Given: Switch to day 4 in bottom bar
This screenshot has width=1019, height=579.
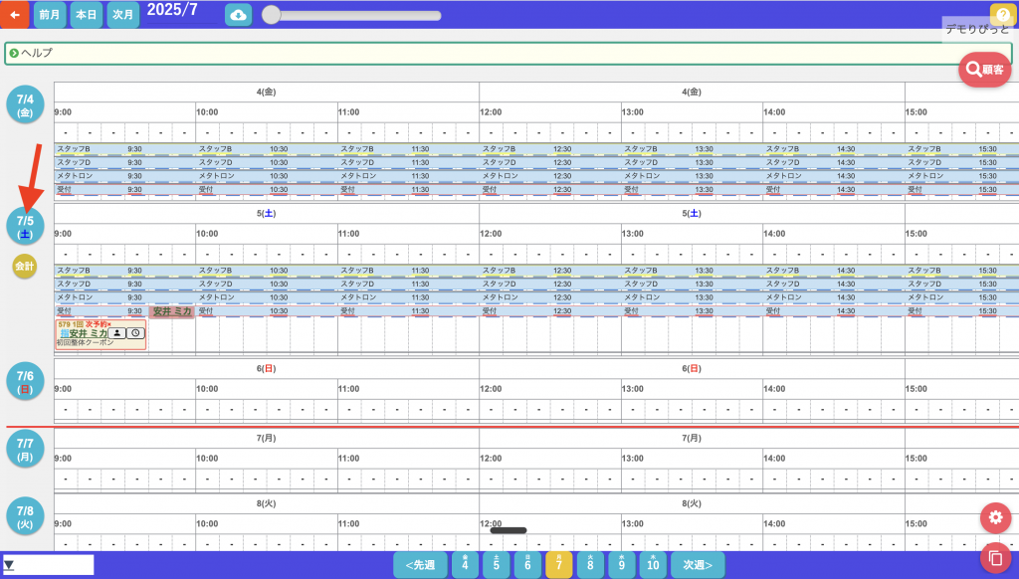Looking at the screenshot, I should (465, 564).
